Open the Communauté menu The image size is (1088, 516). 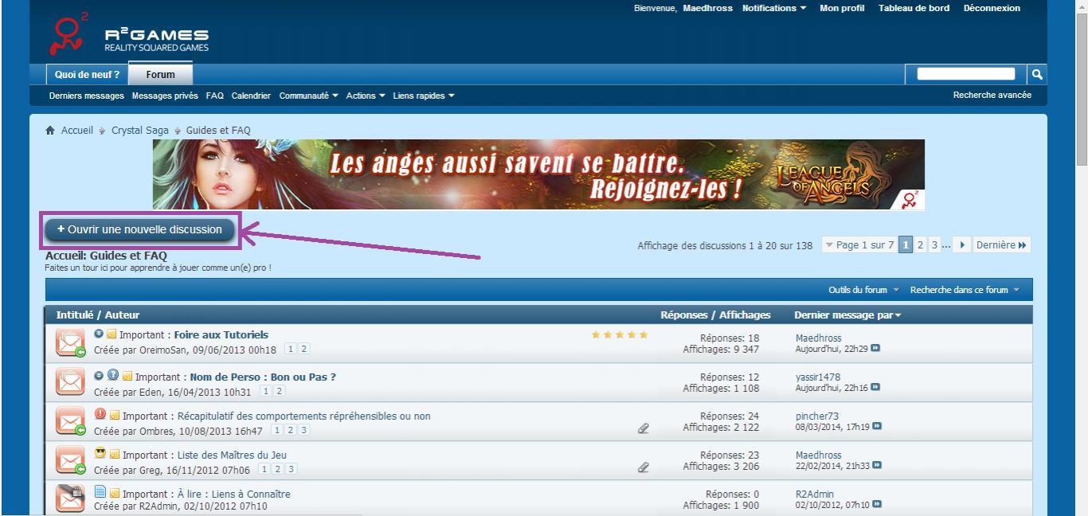pyautogui.click(x=309, y=96)
